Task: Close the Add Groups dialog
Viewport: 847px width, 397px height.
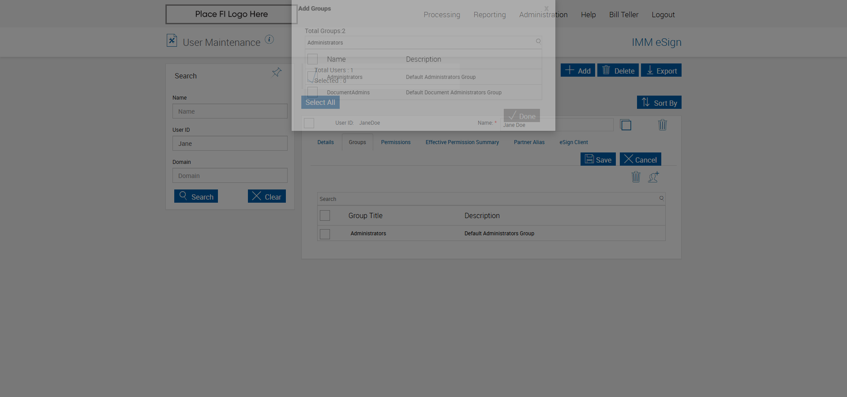Action: tap(546, 8)
